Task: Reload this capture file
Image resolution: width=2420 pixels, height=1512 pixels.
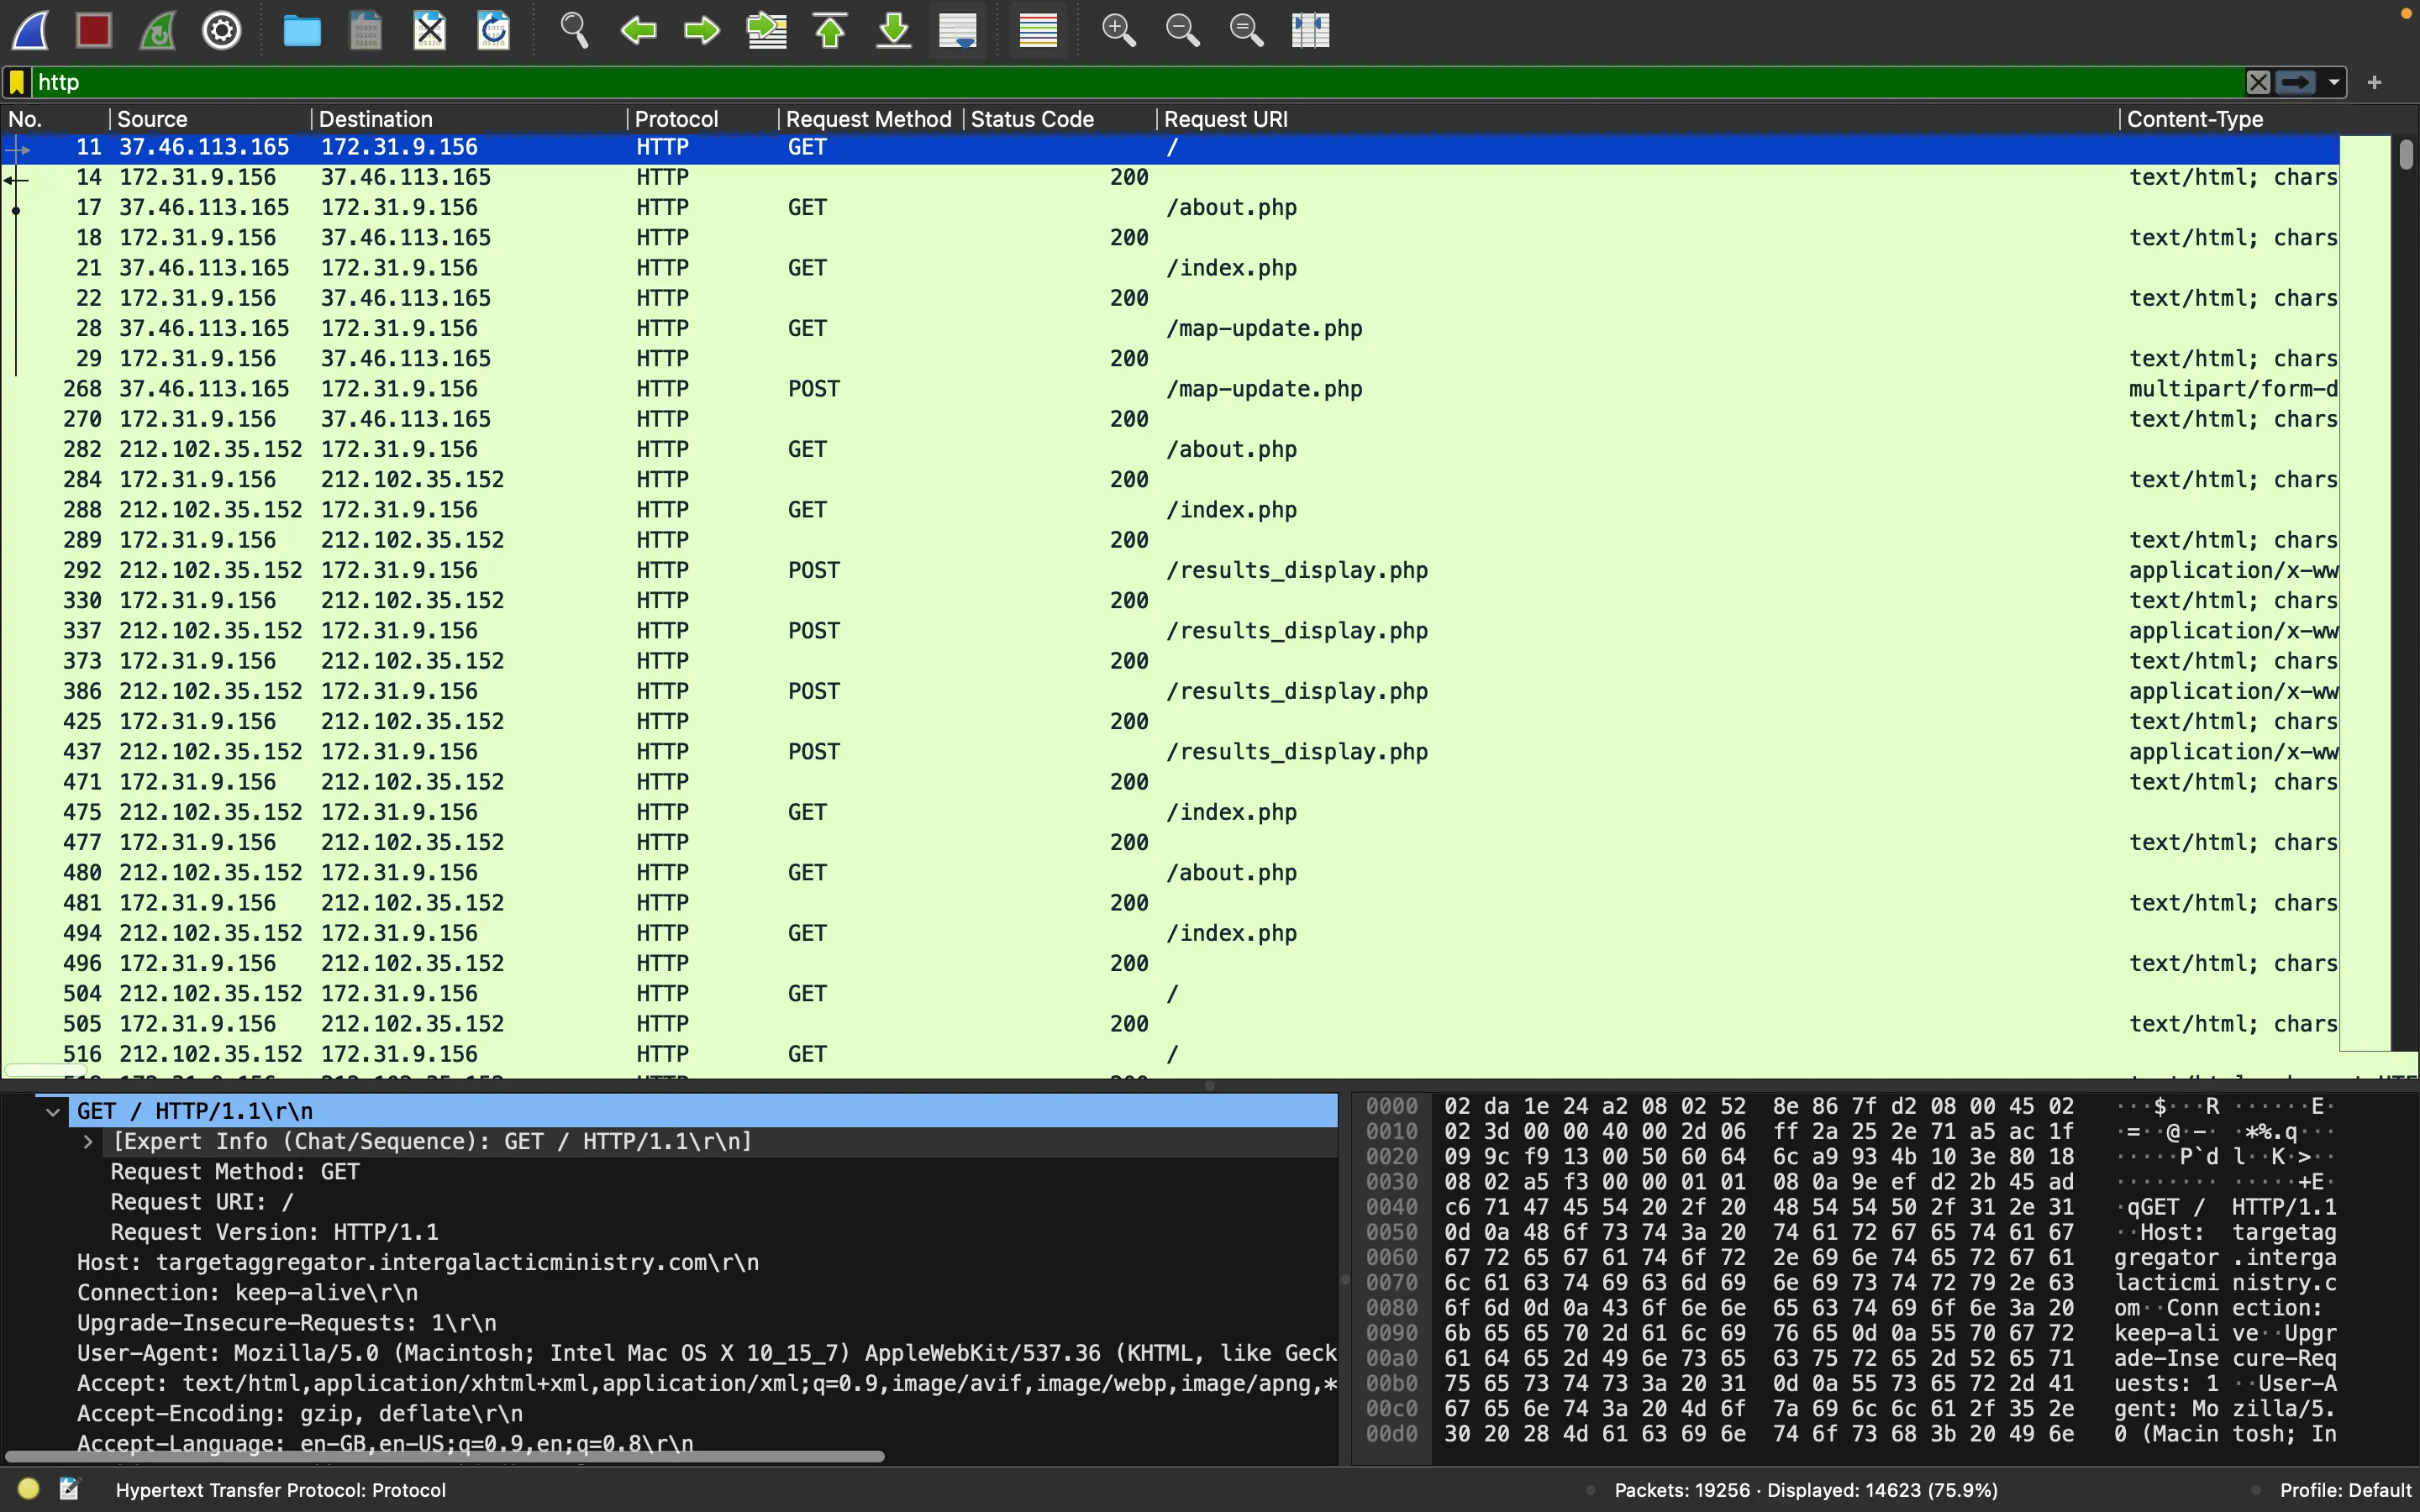Action: pyautogui.click(x=494, y=30)
